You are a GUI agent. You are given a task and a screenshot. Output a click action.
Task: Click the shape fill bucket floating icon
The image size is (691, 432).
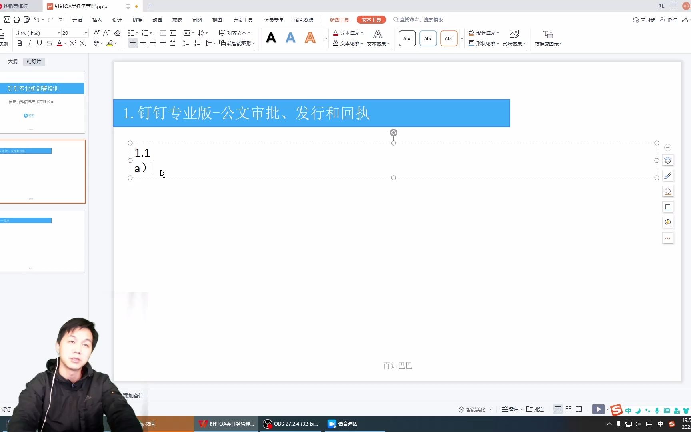668,192
